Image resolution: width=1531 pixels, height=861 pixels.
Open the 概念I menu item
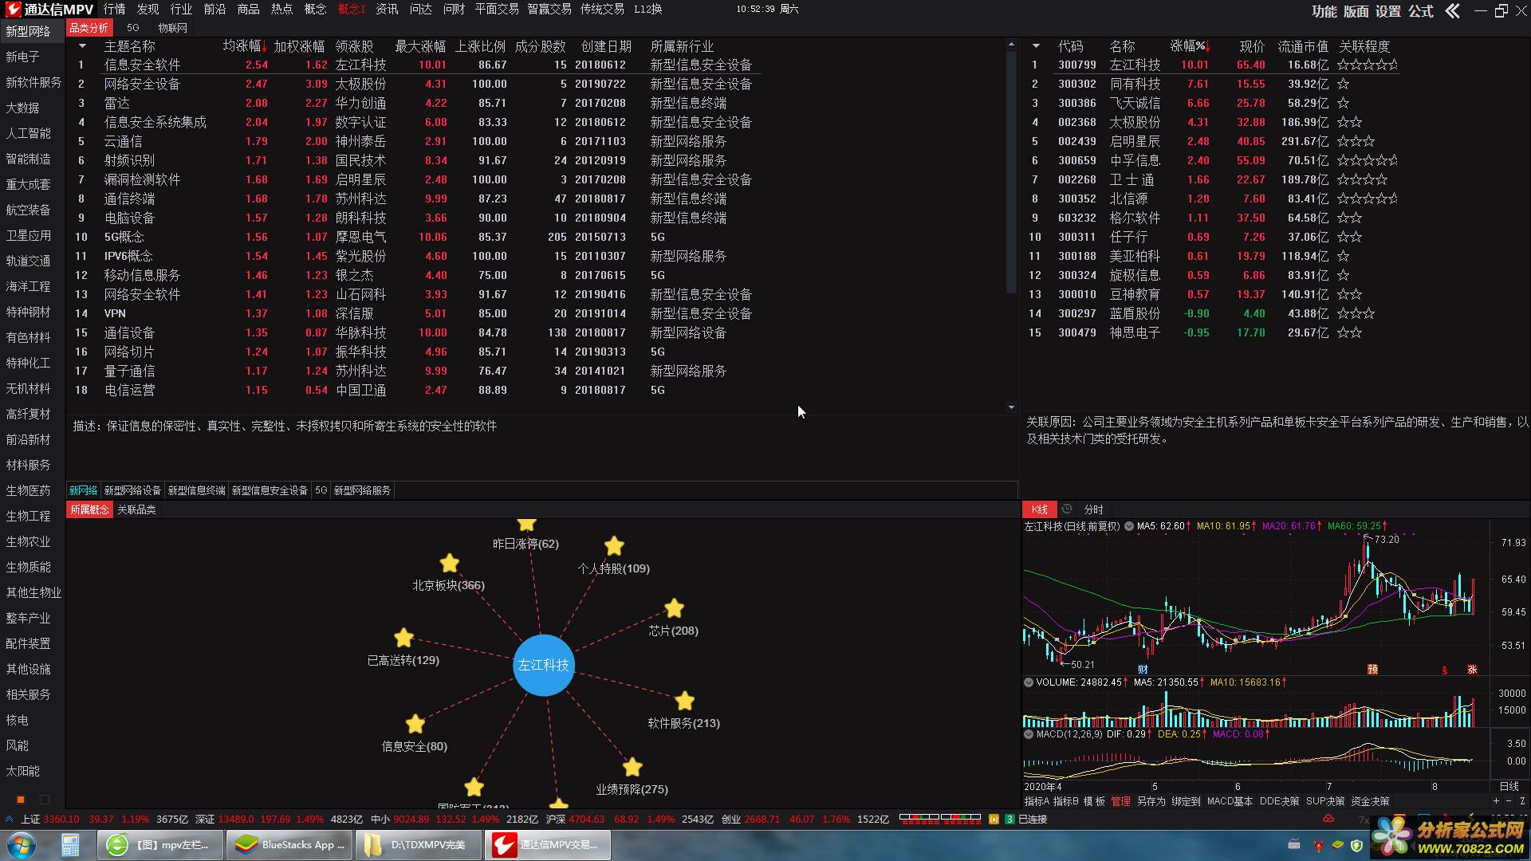point(351,9)
